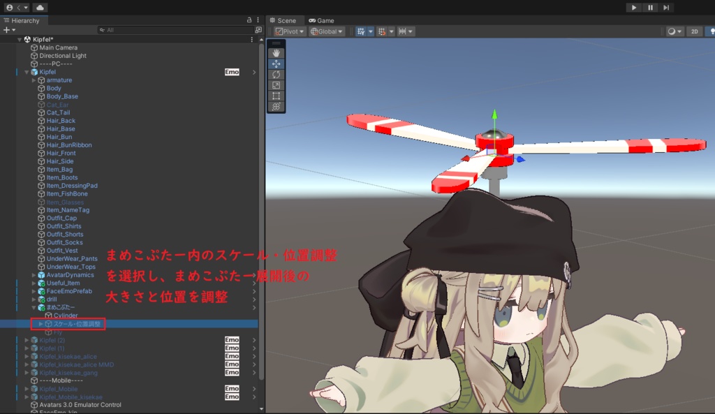Click the rendering mode shaded sphere icon
The image size is (715, 414).
[x=672, y=31]
